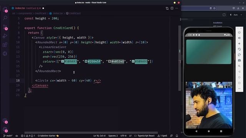Click emulator overview square in side toolbar
The image size is (246, 138).
(x=239, y=83)
